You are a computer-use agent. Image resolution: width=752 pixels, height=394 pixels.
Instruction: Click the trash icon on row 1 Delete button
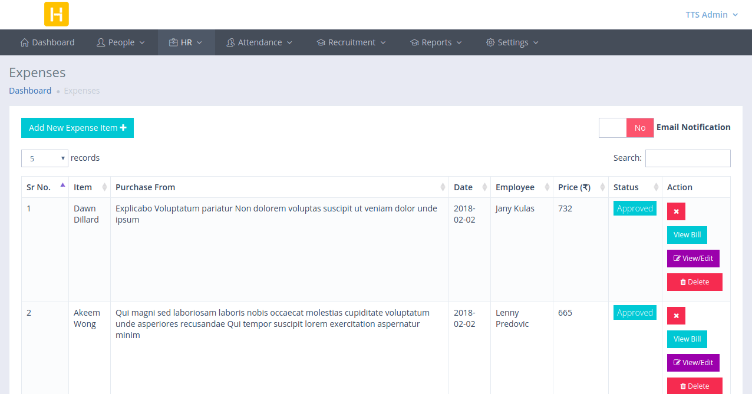tap(684, 282)
